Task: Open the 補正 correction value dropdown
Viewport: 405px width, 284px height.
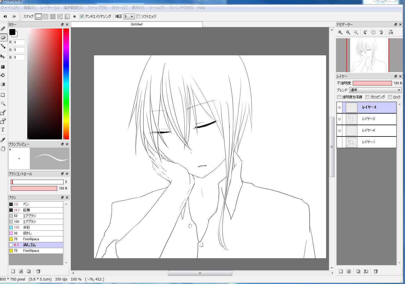Action: (129, 17)
